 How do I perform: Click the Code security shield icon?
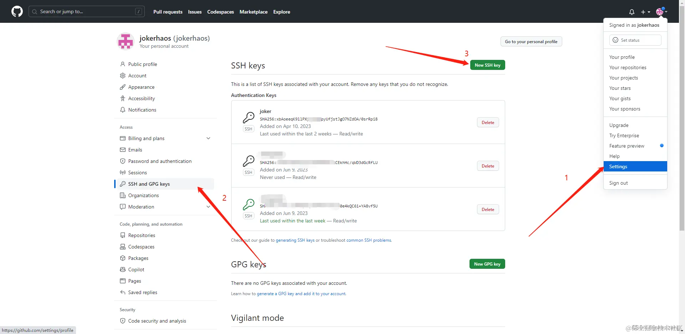point(123,321)
